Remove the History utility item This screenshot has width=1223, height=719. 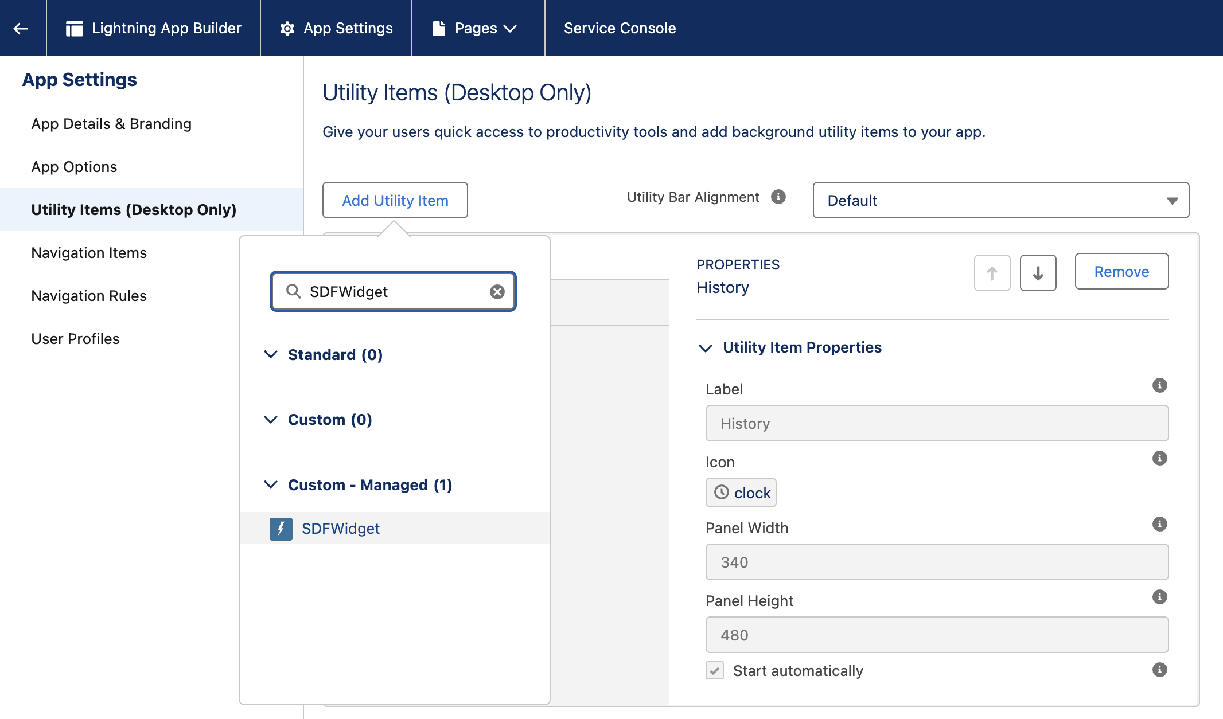coord(1121,271)
